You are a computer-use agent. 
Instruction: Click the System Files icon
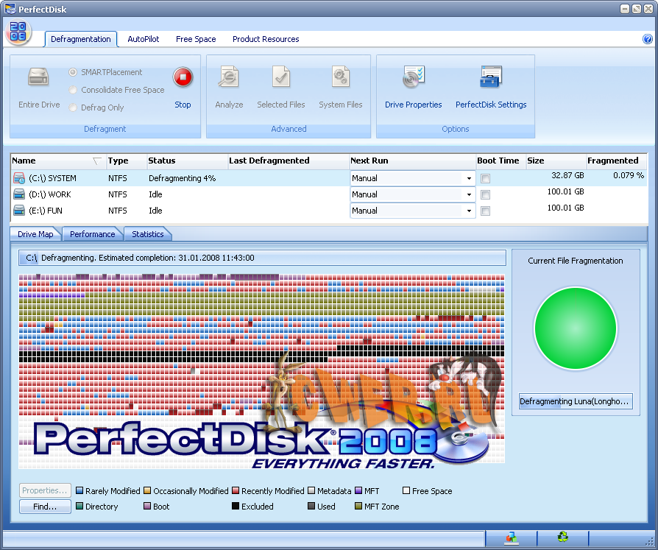(x=340, y=77)
